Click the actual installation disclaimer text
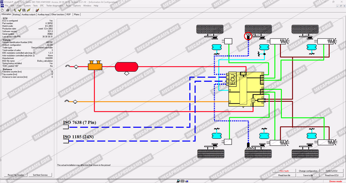 click(84, 165)
